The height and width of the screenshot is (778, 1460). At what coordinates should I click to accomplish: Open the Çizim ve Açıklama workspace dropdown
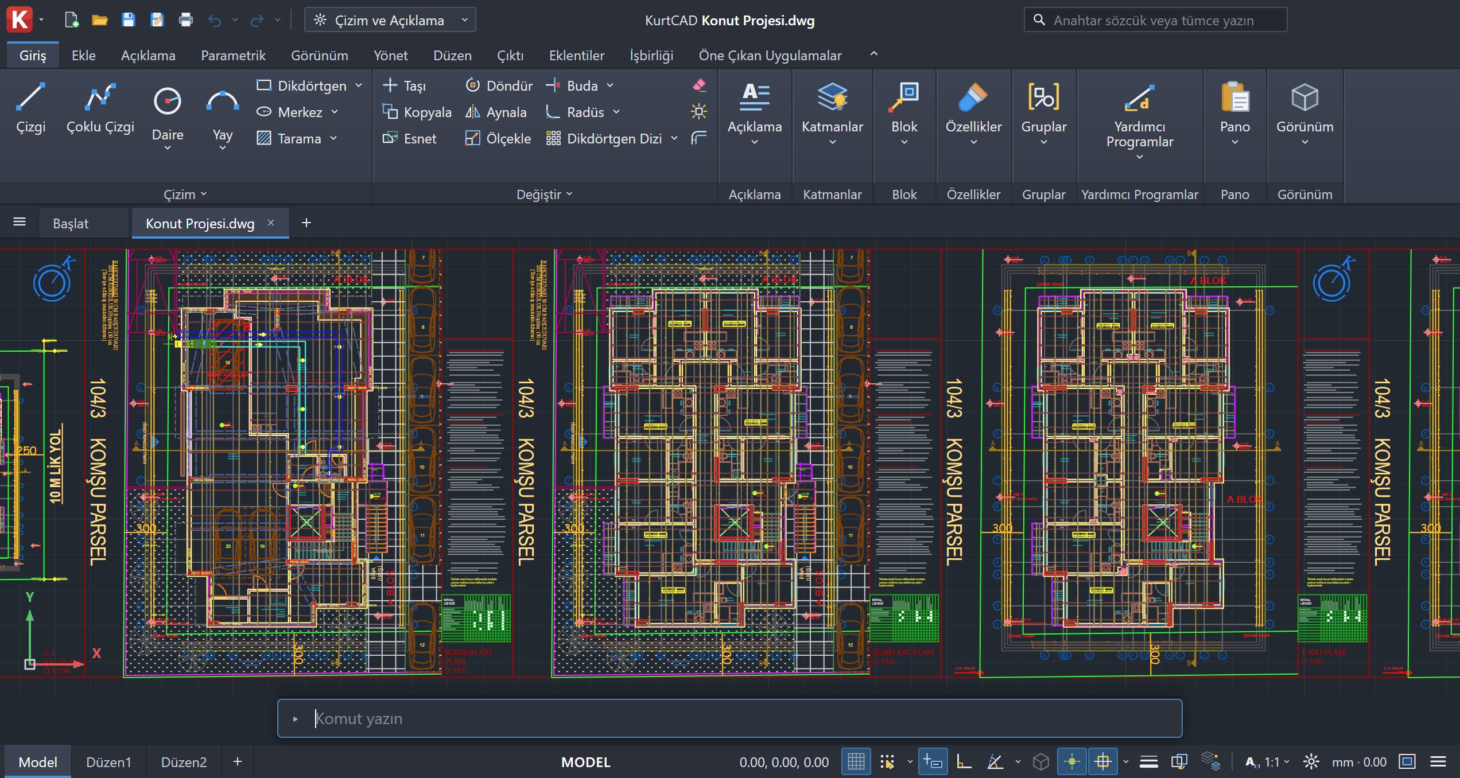point(390,20)
